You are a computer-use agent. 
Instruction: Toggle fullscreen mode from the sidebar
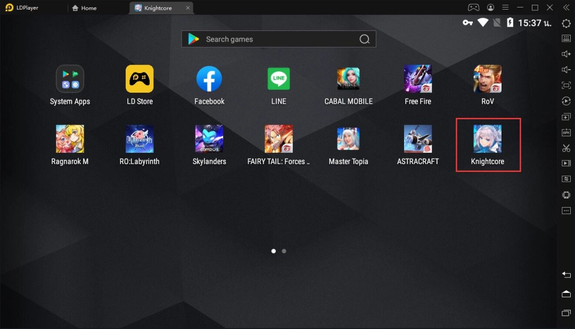[x=566, y=84]
